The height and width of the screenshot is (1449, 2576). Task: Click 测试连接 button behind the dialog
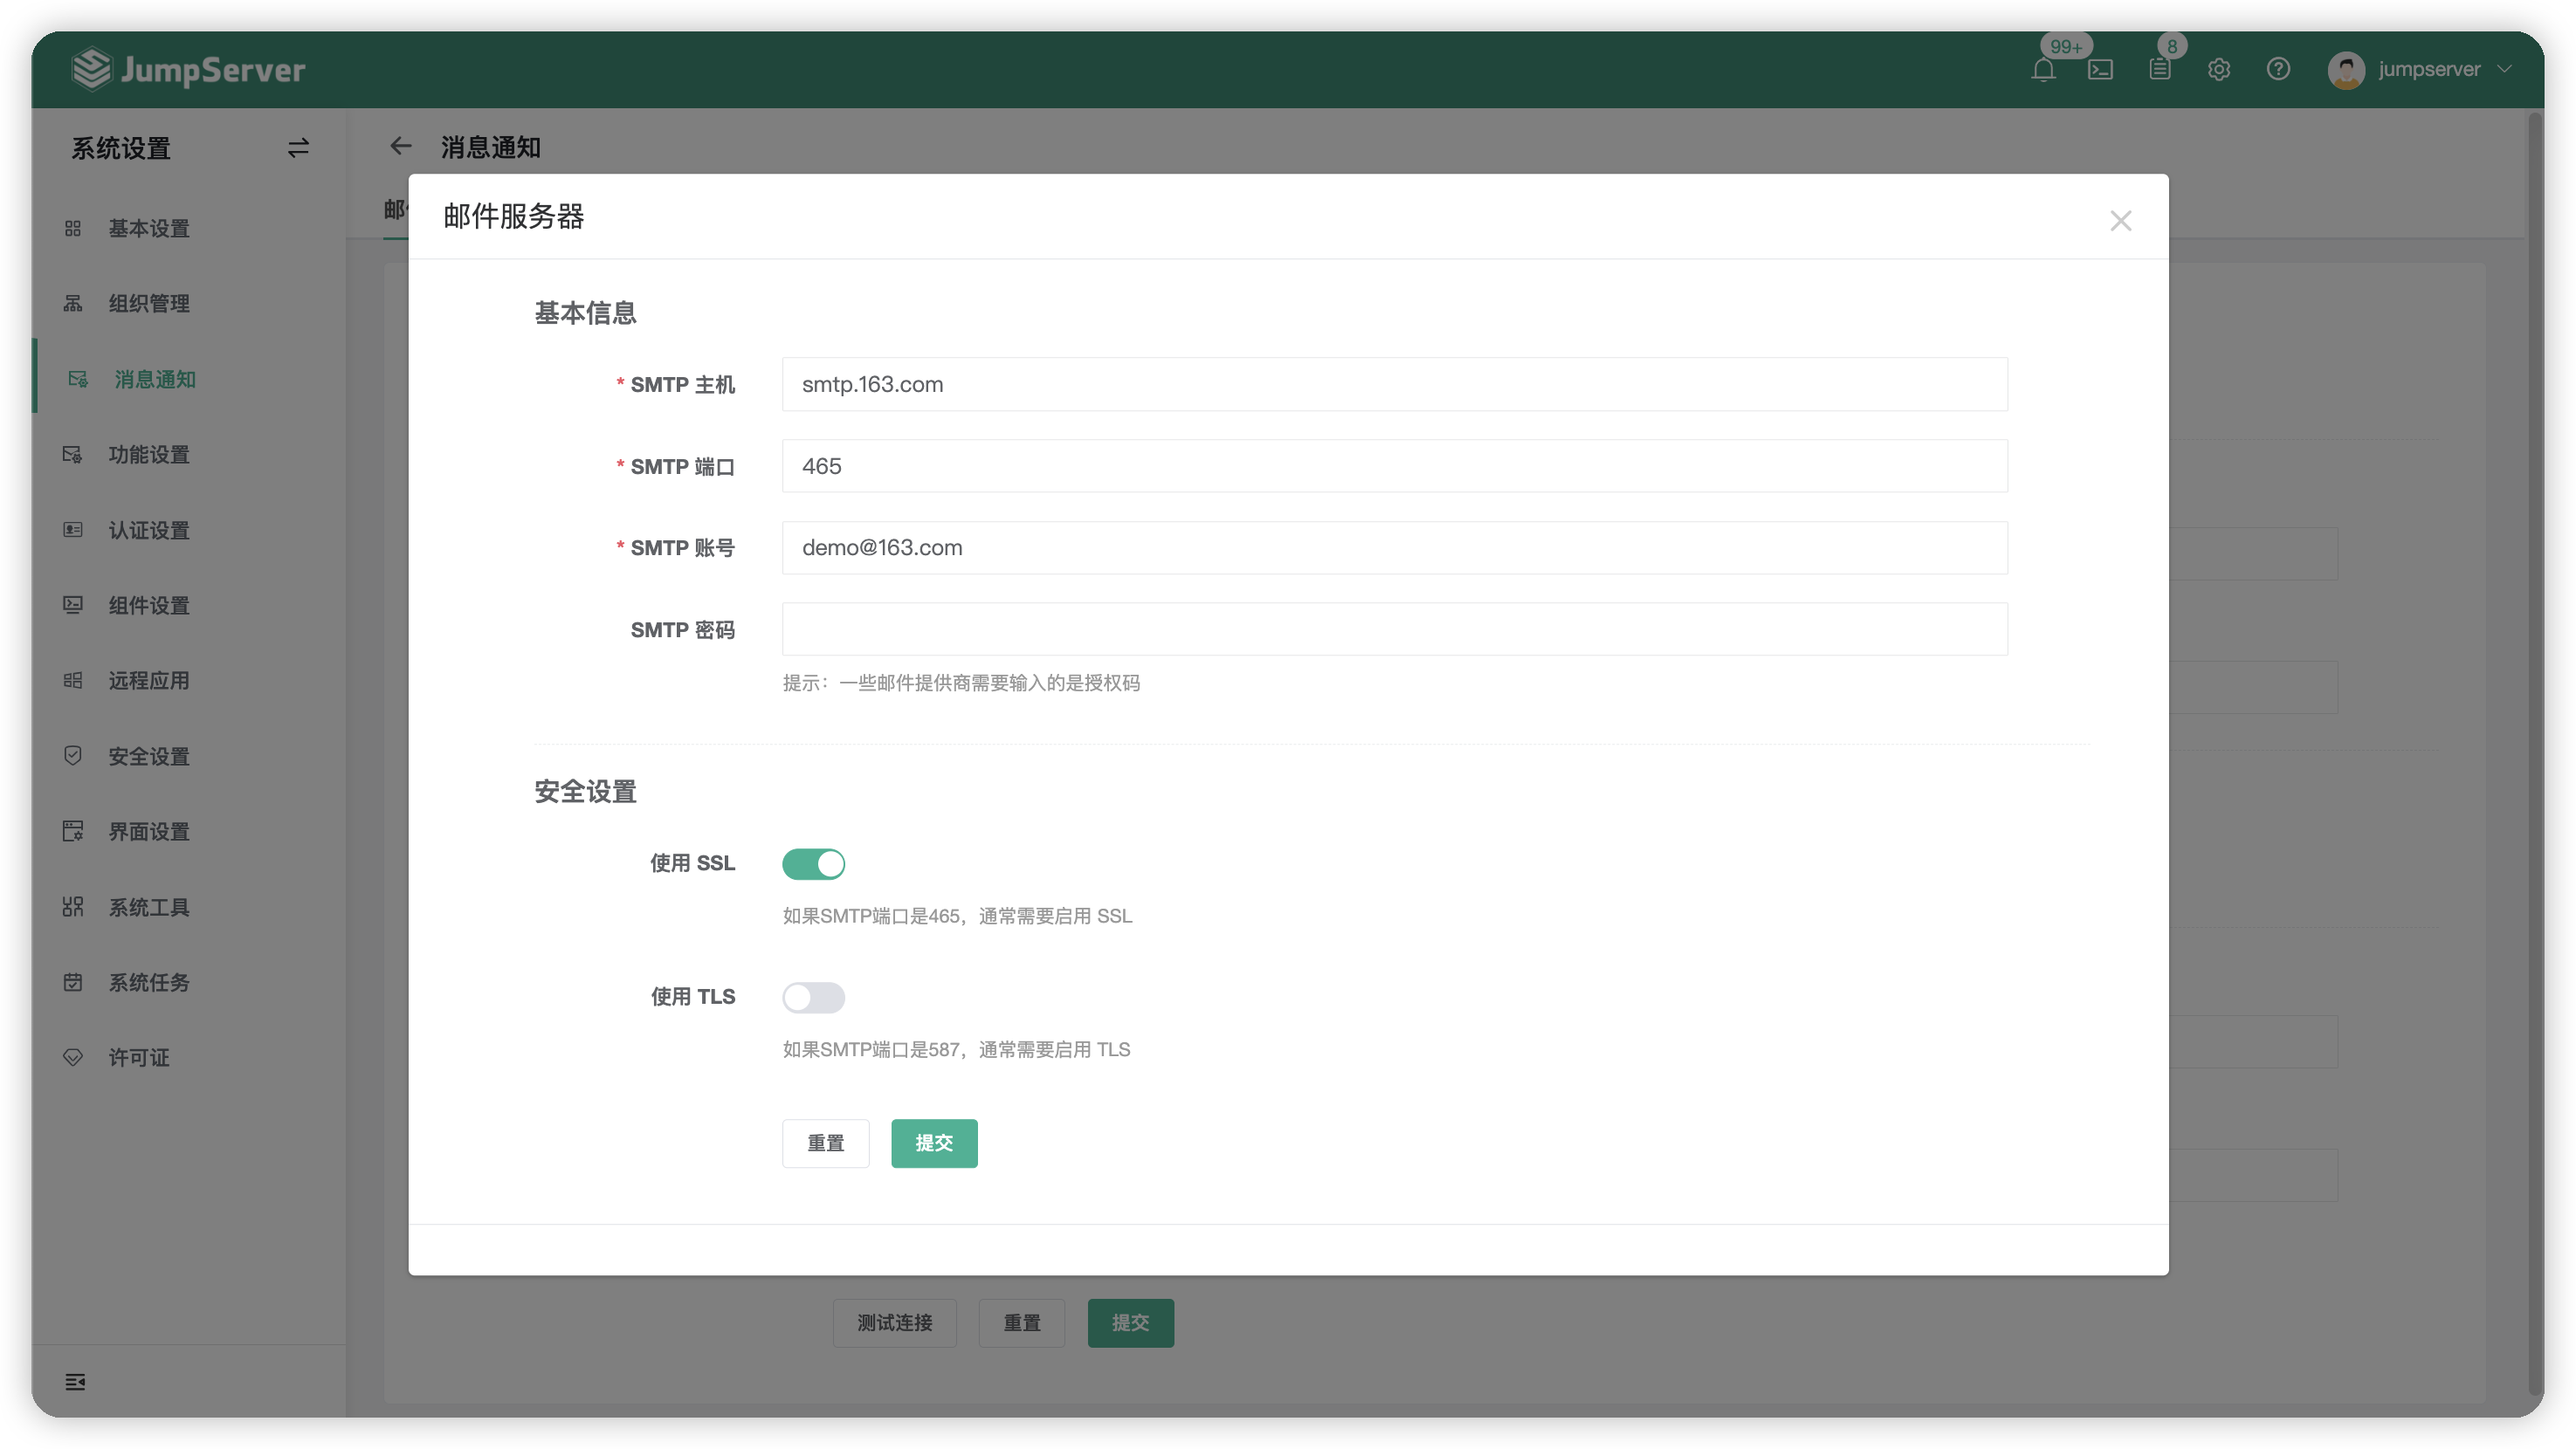pos(894,1323)
